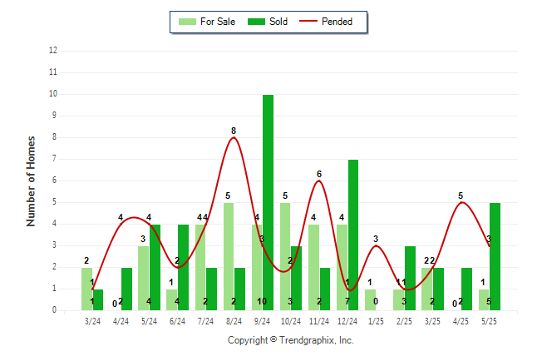Click the '6/24' x-axis label
The width and height of the screenshot is (537, 361).
pos(177,321)
